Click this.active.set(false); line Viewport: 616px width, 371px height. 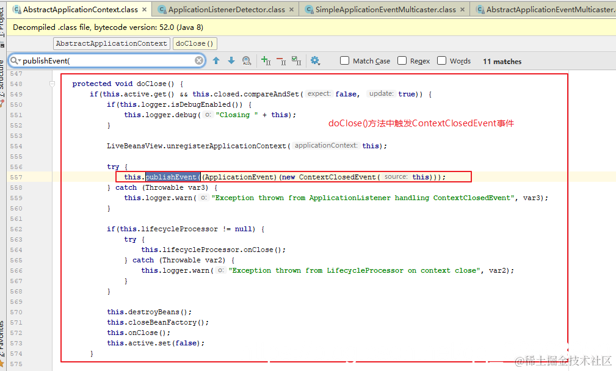click(x=156, y=343)
